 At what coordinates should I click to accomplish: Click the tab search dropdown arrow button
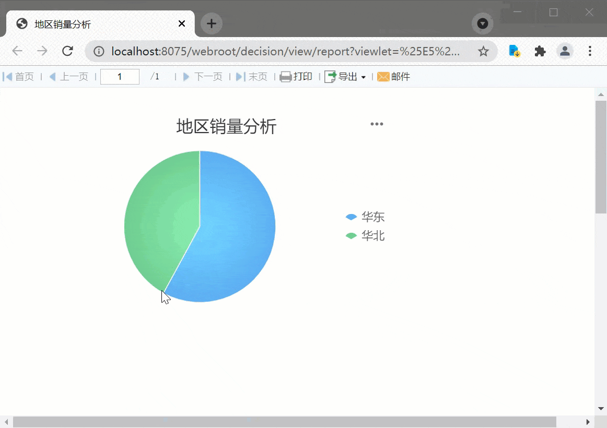(x=482, y=23)
